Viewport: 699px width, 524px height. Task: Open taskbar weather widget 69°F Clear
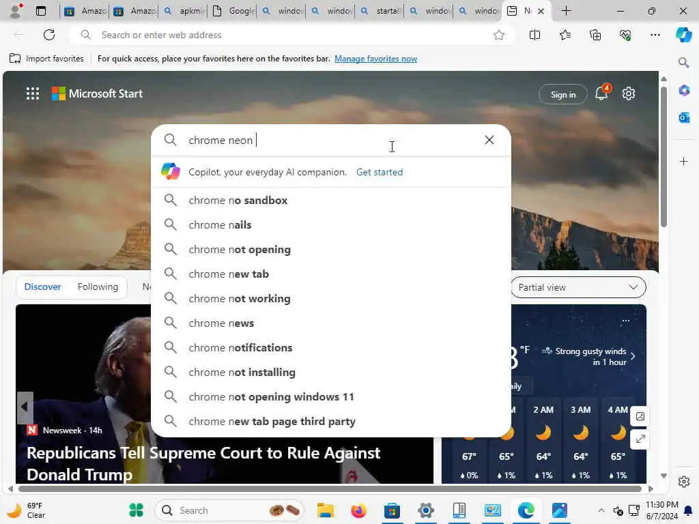(x=26, y=510)
